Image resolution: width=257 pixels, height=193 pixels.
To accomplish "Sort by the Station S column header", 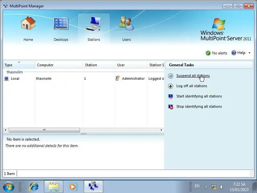I will (x=156, y=65).
